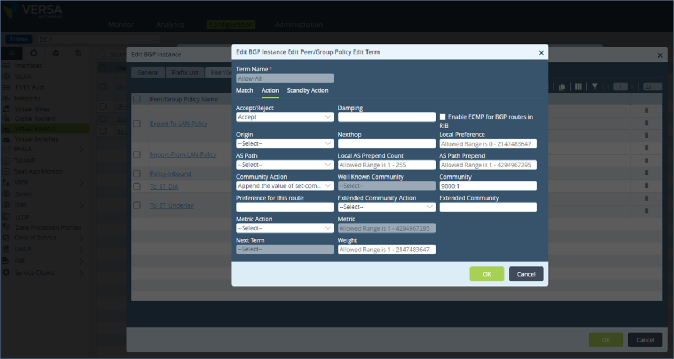Click the services cube icon in the sidebar toolbar
Screen dimensions: 674x359
point(55,53)
